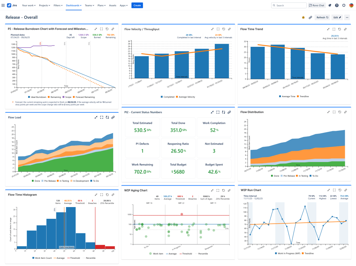Open the help question mark icon
356x266 pixels.
pyautogui.click(x=337, y=6)
